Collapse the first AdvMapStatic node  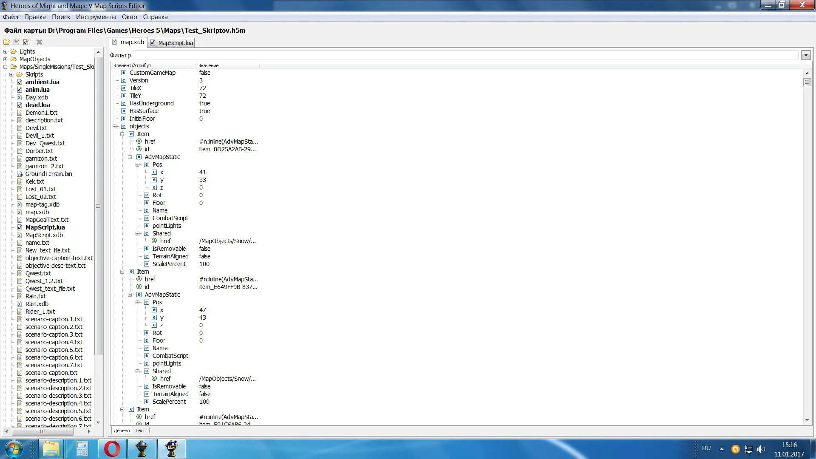[x=130, y=157]
